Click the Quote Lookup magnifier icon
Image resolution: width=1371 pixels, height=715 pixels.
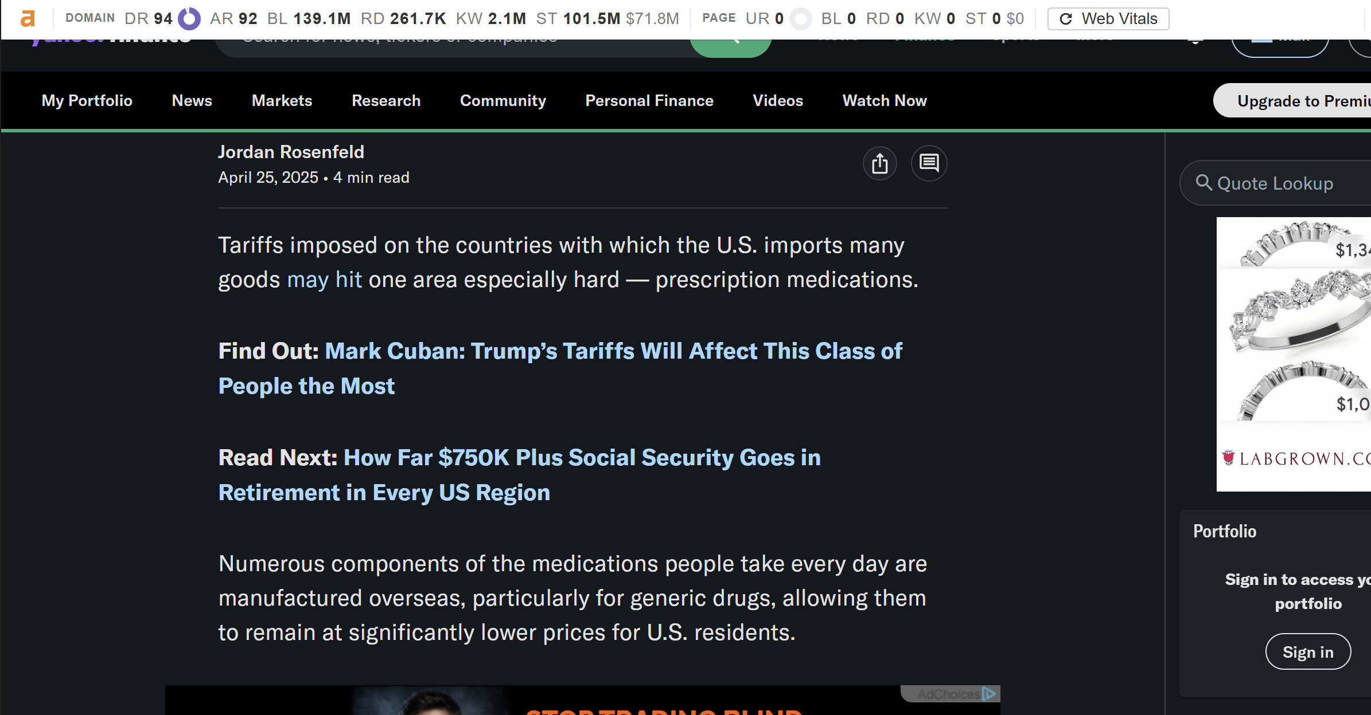point(1203,183)
